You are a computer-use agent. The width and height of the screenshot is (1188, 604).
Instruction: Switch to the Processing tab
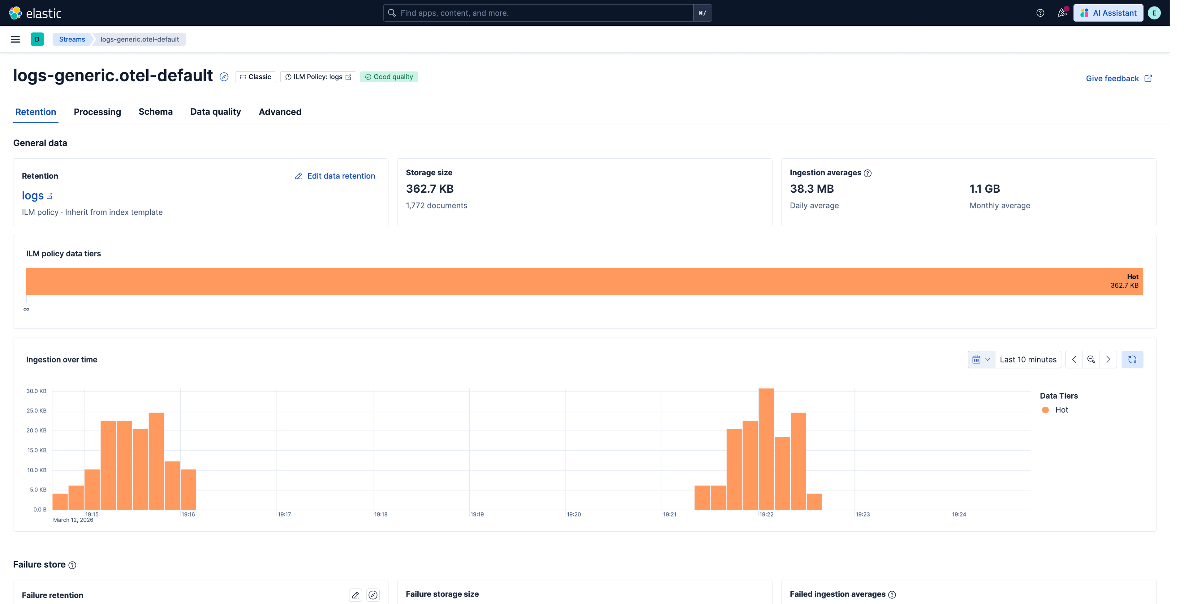tap(97, 112)
